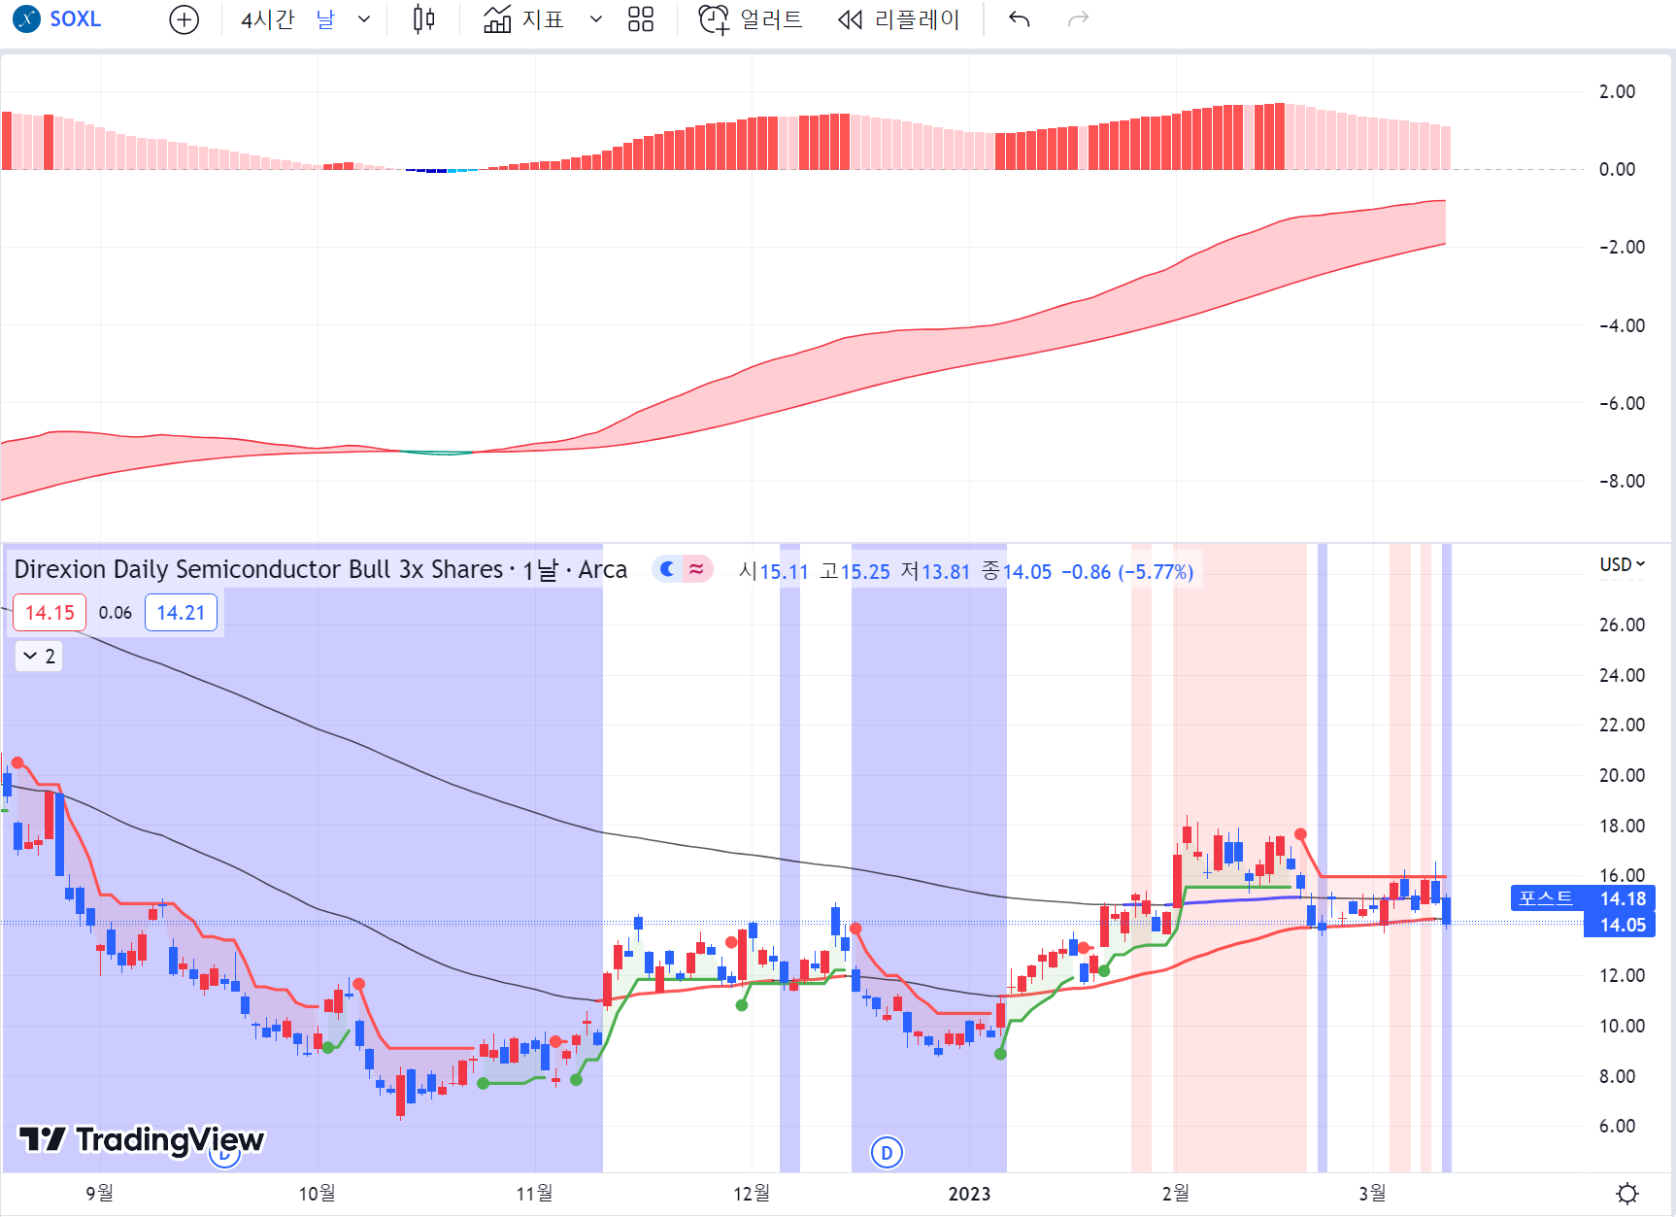The image size is (1676, 1217).
Task: Open the USD currency dropdown
Action: pyautogui.click(x=1622, y=564)
